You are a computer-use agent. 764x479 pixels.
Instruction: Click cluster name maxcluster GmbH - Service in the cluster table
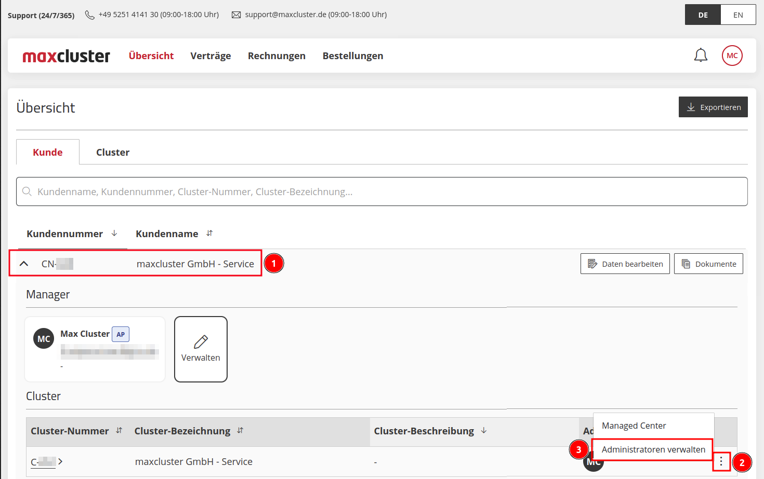(194, 461)
